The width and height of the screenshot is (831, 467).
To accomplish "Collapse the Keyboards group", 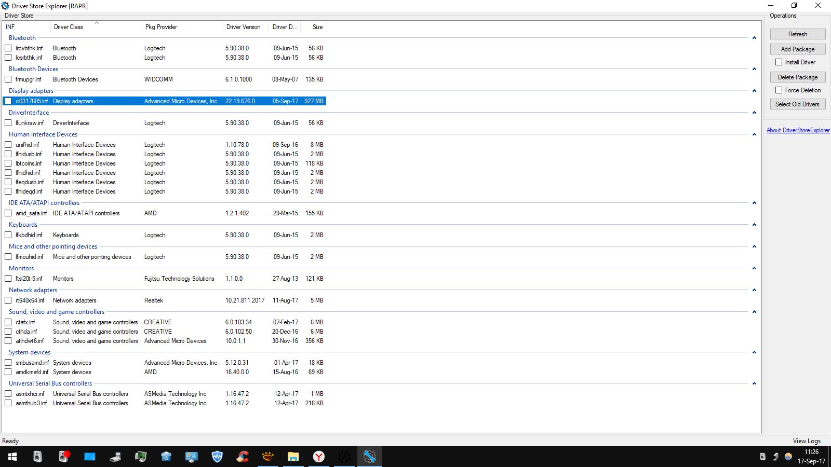I will point(754,225).
